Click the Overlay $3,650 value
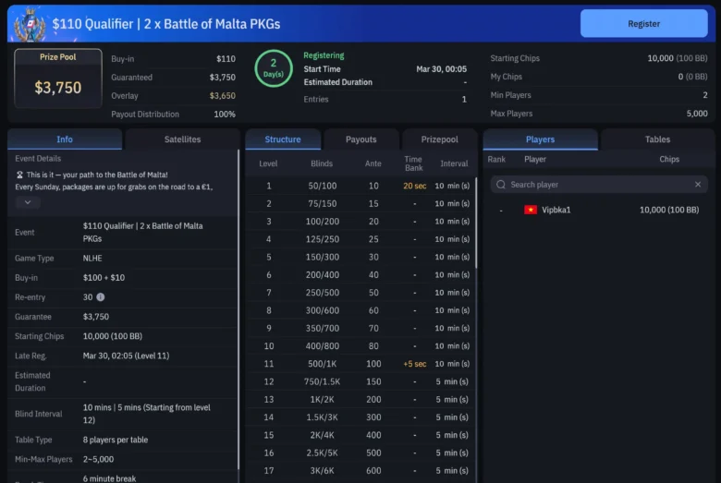Viewport: 721px width, 483px height. (223, 96)
